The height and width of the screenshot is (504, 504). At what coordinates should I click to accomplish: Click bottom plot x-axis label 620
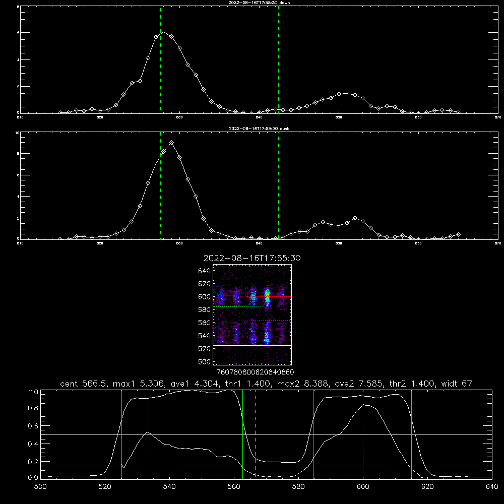click(x=427, y=487)
